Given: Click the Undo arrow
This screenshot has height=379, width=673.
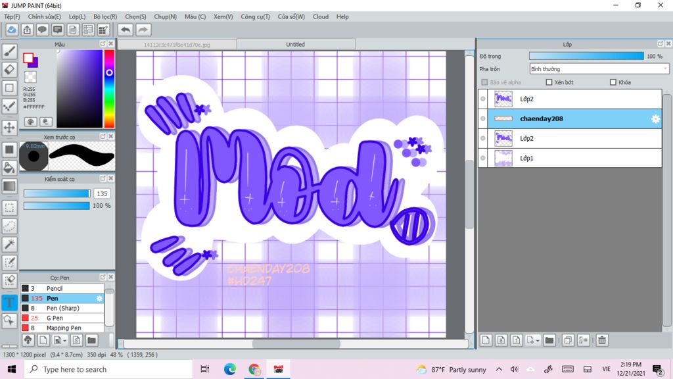Looking at the screenshot, I should (126, 30).
